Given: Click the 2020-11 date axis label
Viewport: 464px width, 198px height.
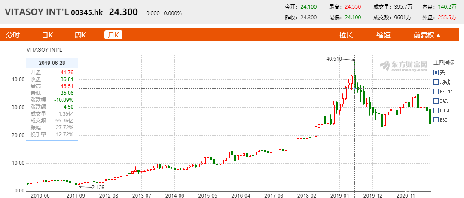Looking at the screenshot, I should pos(406,195).
